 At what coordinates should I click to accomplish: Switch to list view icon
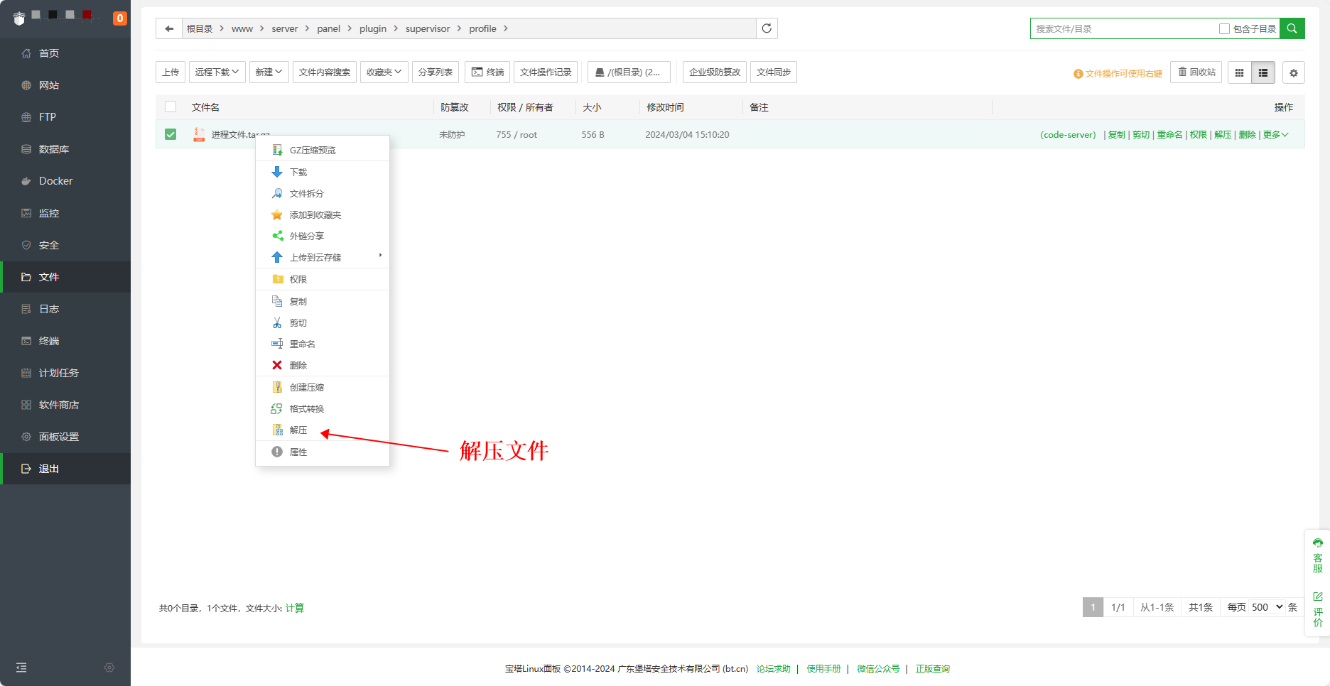[1263, 72]
